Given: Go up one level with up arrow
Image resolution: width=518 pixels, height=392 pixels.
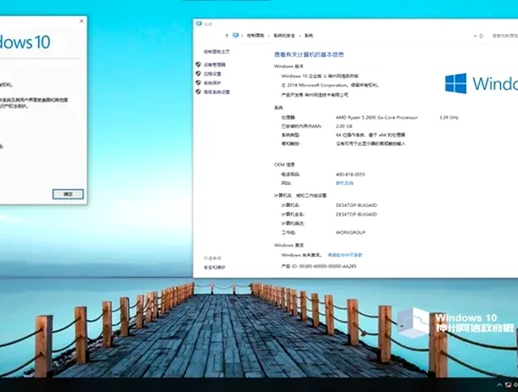Looking at the screenshot, I should tap(227, 36).
